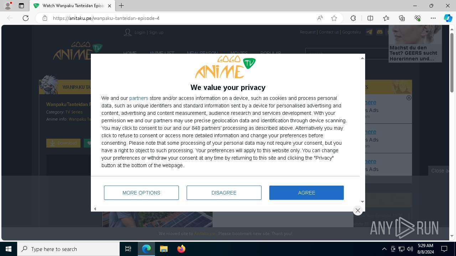Click the DISAGREE button
The width and height of the screenshot is (456, 256).
click(x=224, y=193)
